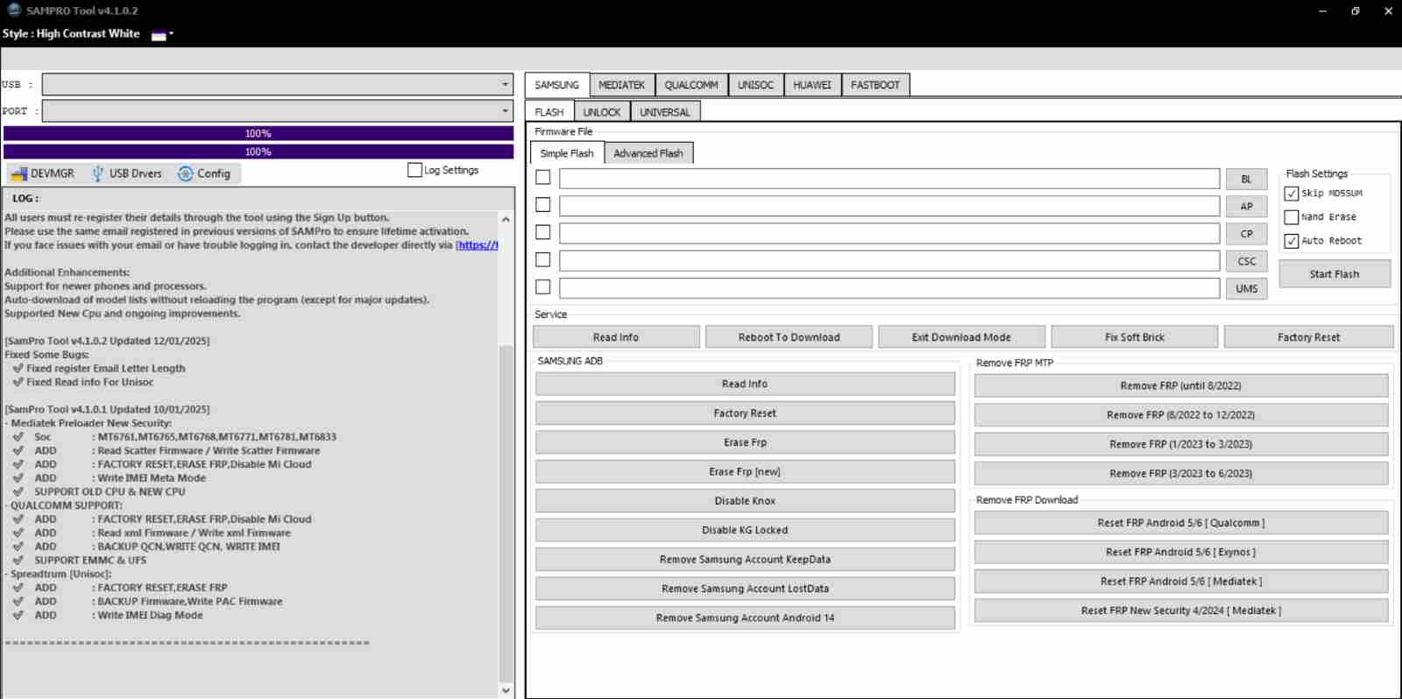Toggle the Log Settings checkbox
Screen dimensions: 1402x699
414,170
